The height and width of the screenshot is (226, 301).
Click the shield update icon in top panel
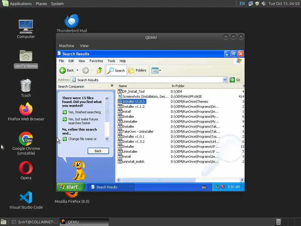click(257, 4)
